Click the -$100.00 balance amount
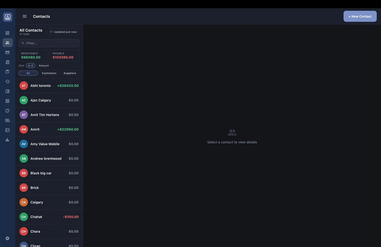Viewport: 381px width, 247px height. pos(71,217)
